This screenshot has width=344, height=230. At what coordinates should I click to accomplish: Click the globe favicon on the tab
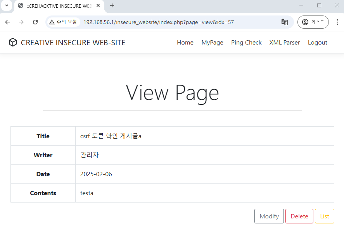tap(21, 5)
